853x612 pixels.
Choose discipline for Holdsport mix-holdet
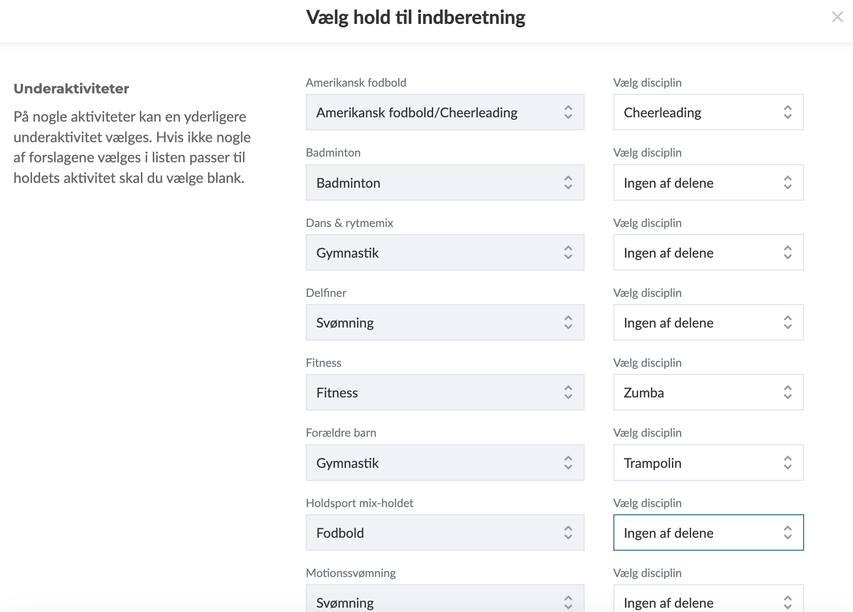pos(708,533)
